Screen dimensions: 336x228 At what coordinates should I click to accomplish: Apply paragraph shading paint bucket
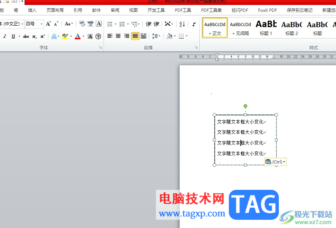(169, 36)
